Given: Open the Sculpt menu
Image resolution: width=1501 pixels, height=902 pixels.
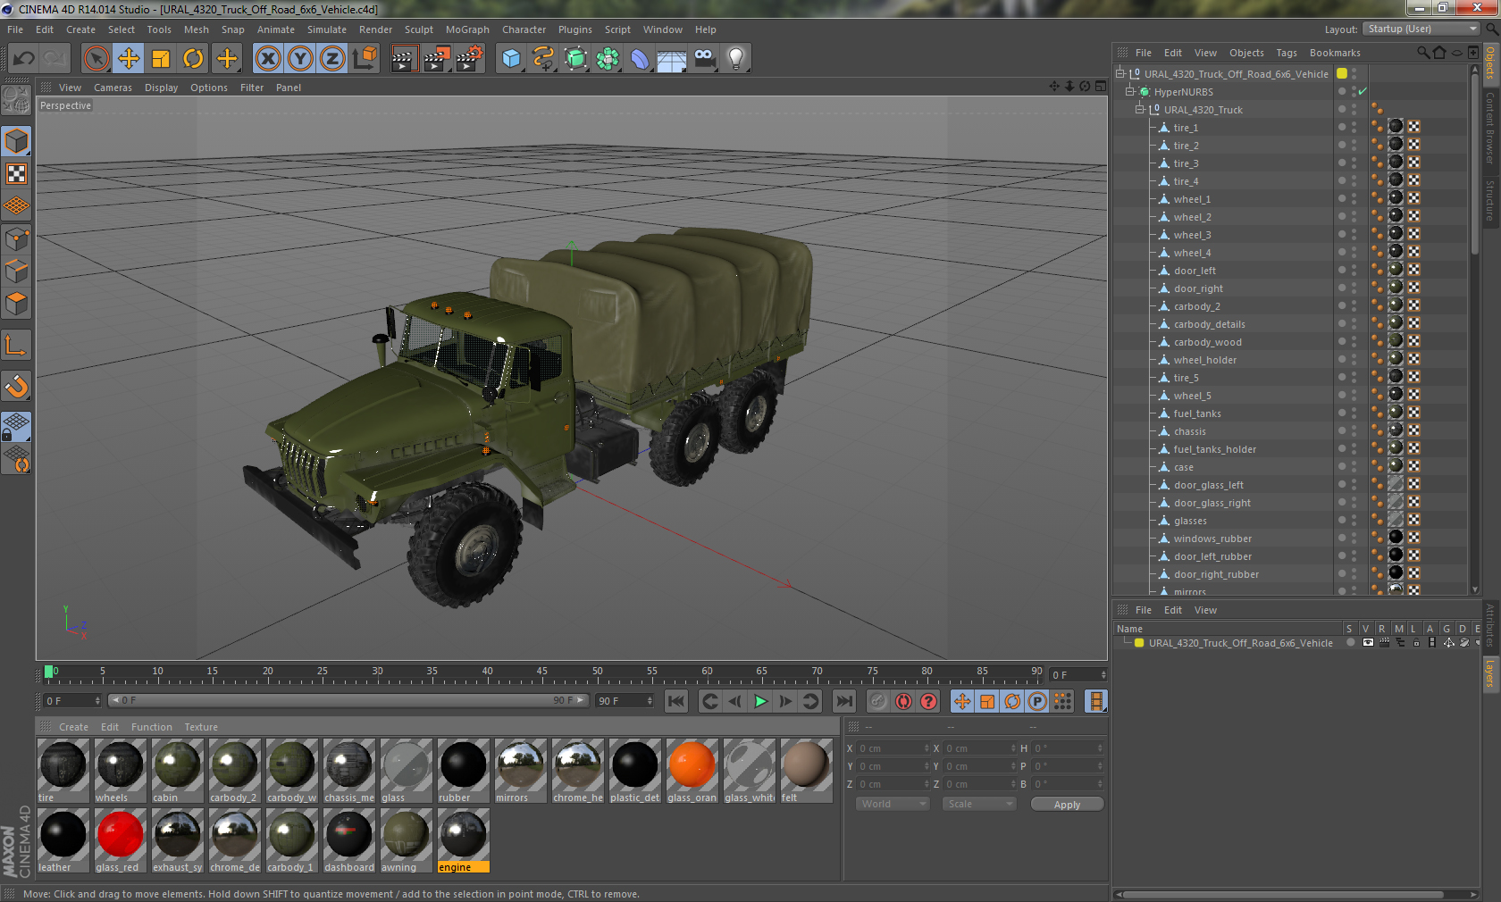Looking at the screenshot, I should click(418, 29).
